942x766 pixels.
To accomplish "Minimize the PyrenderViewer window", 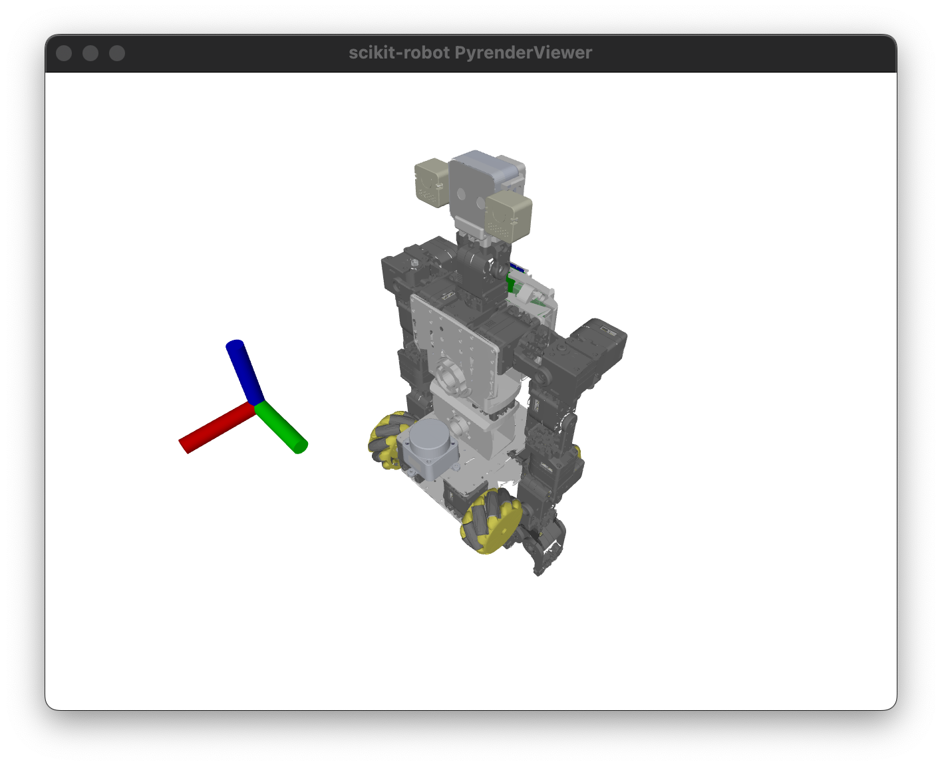I will click(90, 53).
